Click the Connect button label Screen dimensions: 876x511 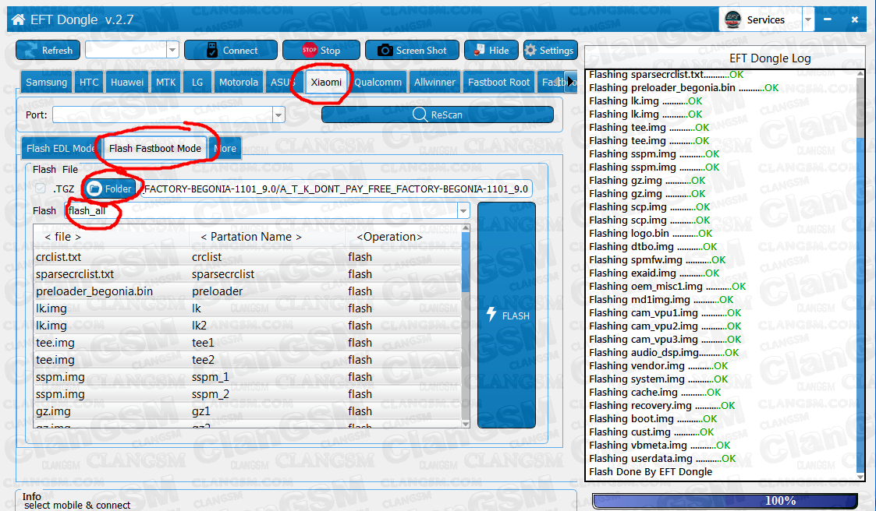(240, 50)
